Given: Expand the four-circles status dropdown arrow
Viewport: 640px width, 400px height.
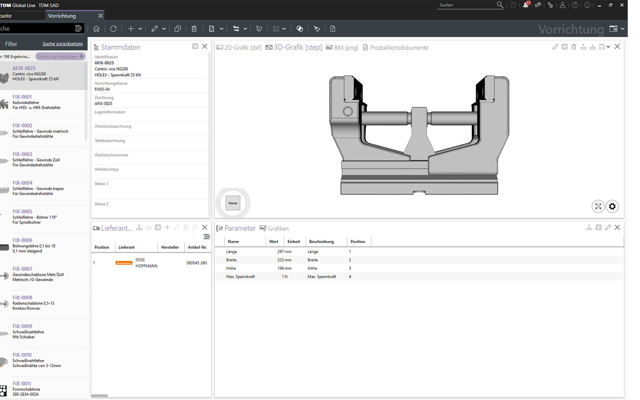Looking at the screenshot, I should [284, 29].
